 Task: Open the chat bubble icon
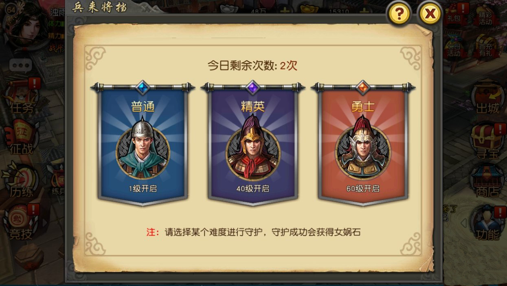coord(20,65)
